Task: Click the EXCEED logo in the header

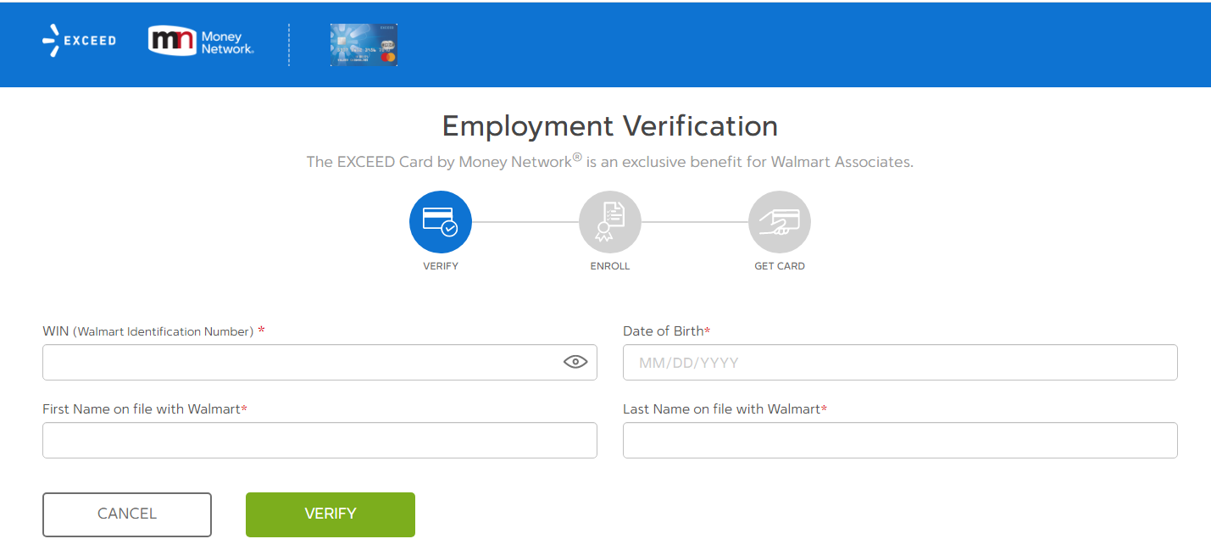Action: click(79, 41)
